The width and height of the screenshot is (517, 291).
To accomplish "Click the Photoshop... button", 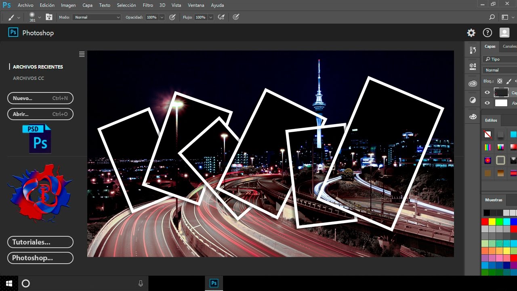I will pos(40,258).
